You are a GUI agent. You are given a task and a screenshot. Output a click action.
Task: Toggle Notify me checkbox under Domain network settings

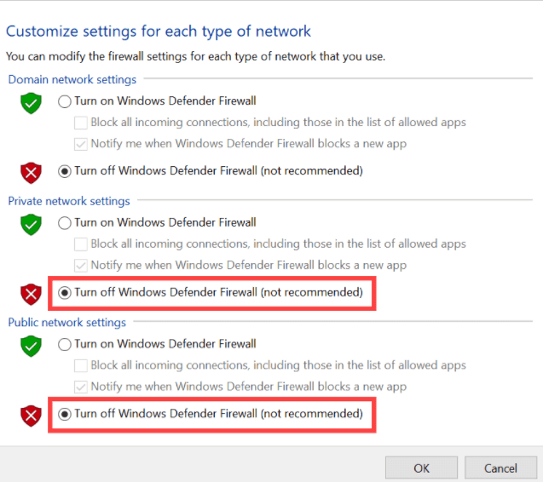81,144
